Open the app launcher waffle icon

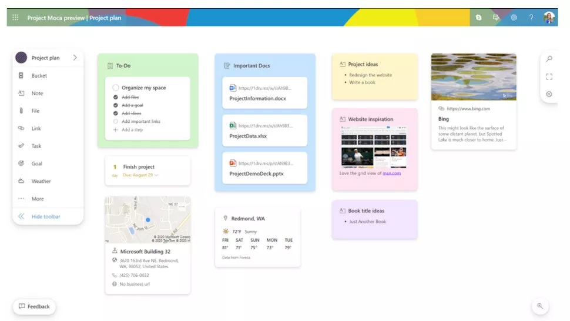click(15, 18)
